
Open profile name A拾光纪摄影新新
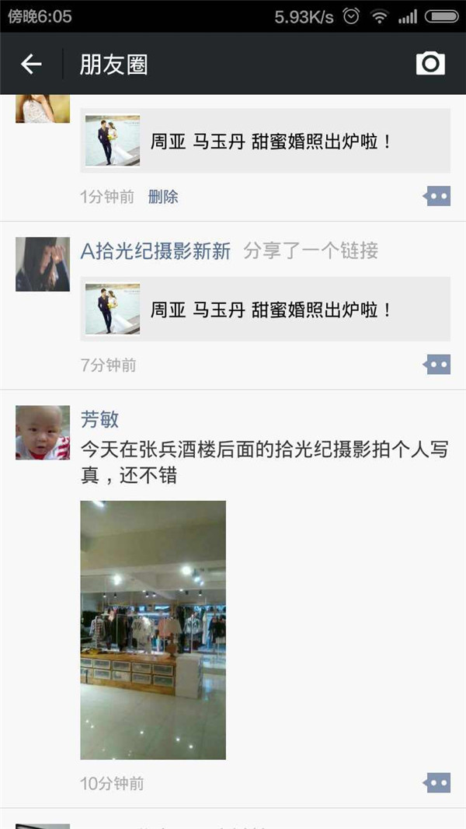[x=155, y=250]
